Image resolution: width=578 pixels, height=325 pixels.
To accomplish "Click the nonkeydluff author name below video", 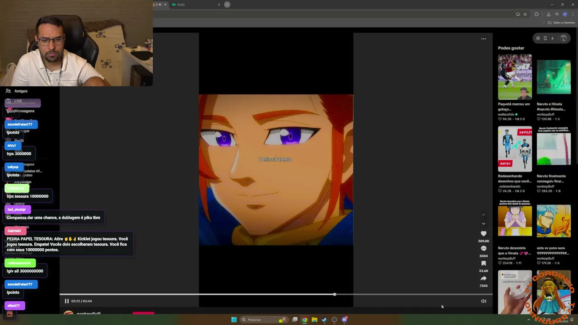I will (x=89, y=313).
